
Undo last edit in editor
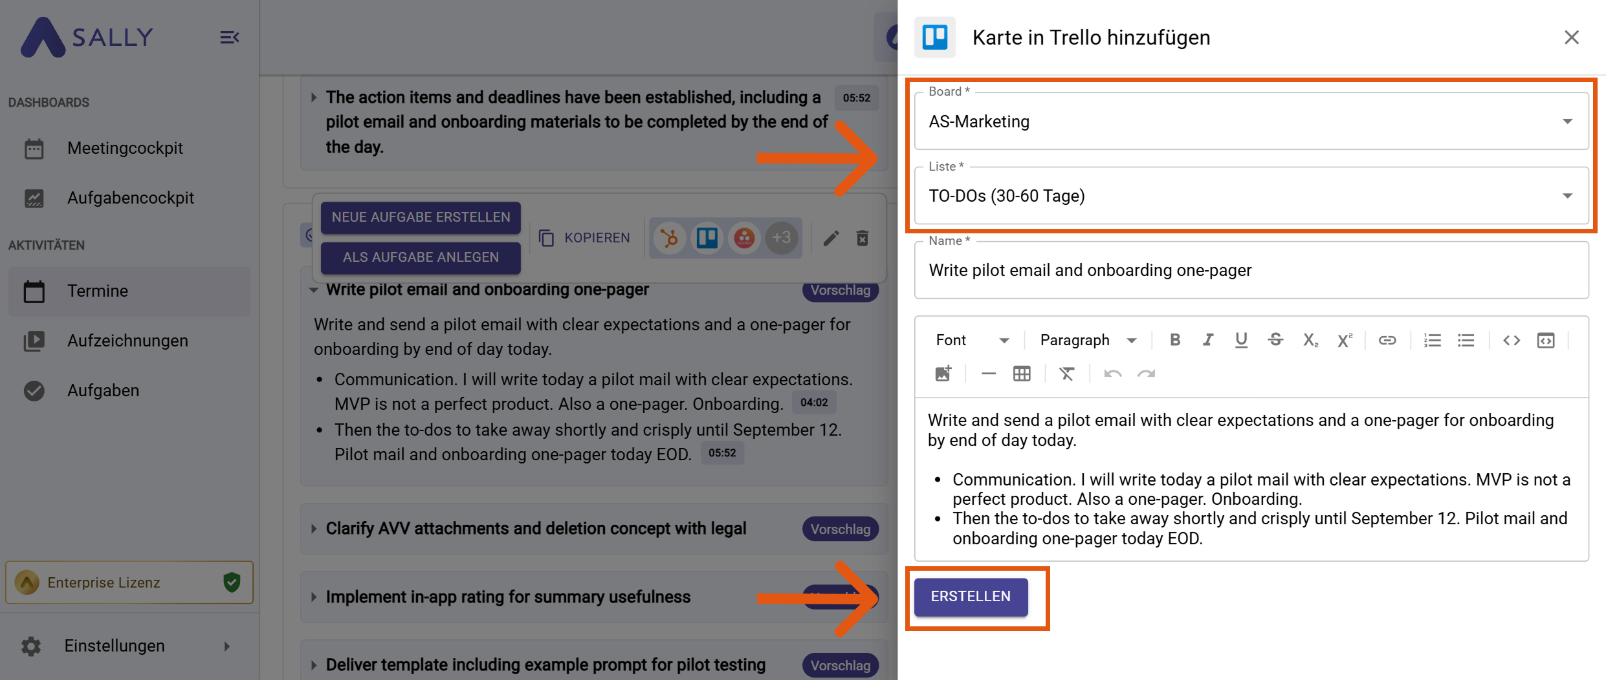click(1112, 374)
